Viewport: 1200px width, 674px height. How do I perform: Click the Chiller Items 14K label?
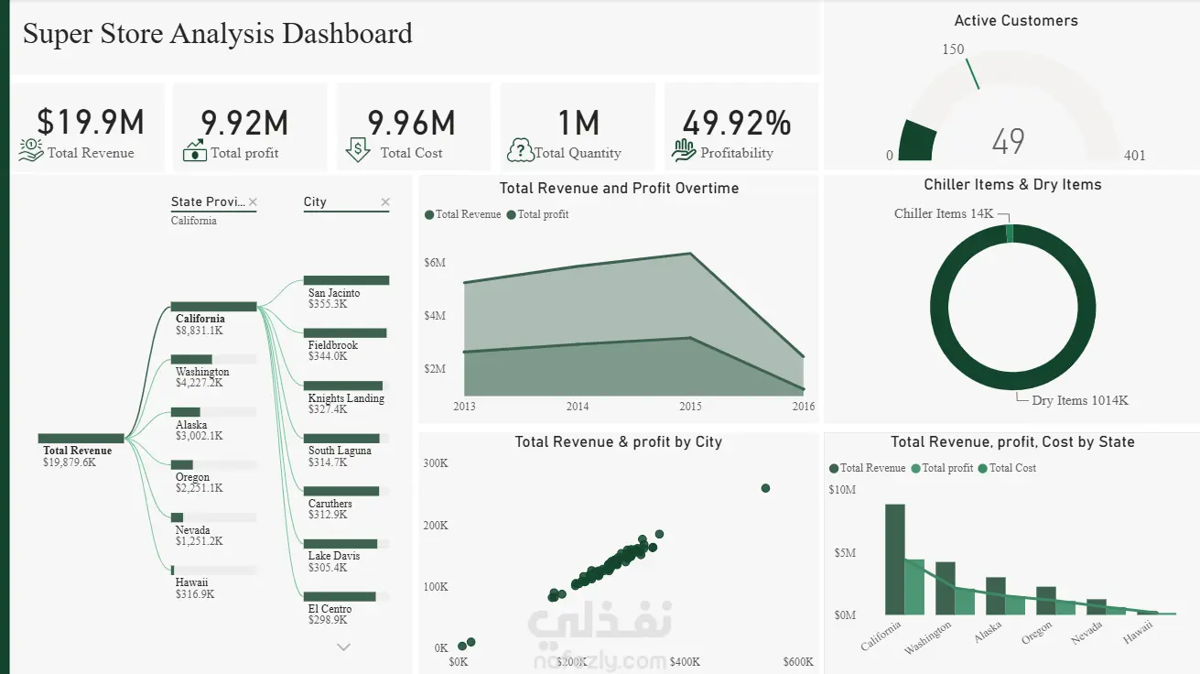click(x=944, y=213)
